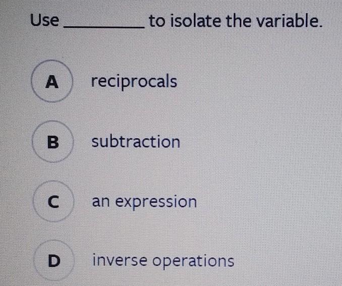Viewport: 342px width, 286px height.
Task: Click the bold letter D icon
Action: [x=53, y=261]
